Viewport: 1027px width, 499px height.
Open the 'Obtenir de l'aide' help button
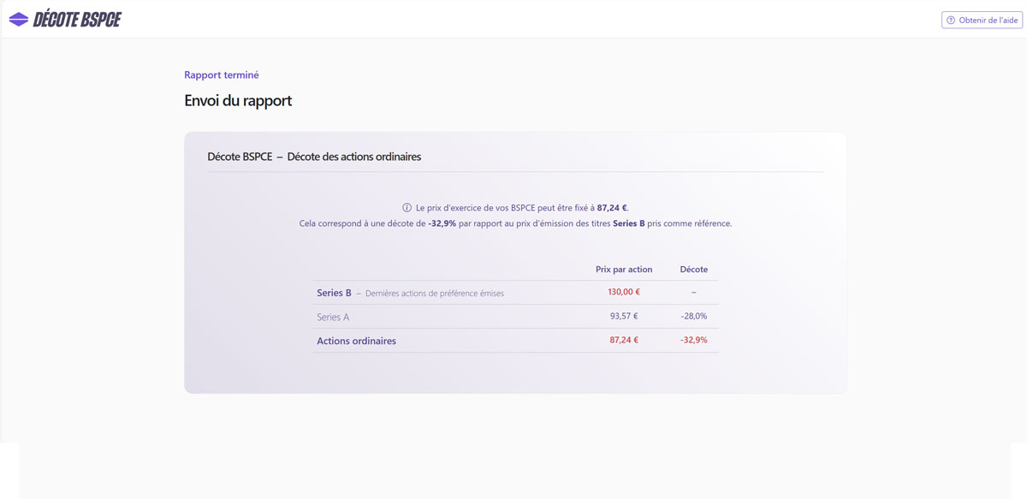(982, 21)
